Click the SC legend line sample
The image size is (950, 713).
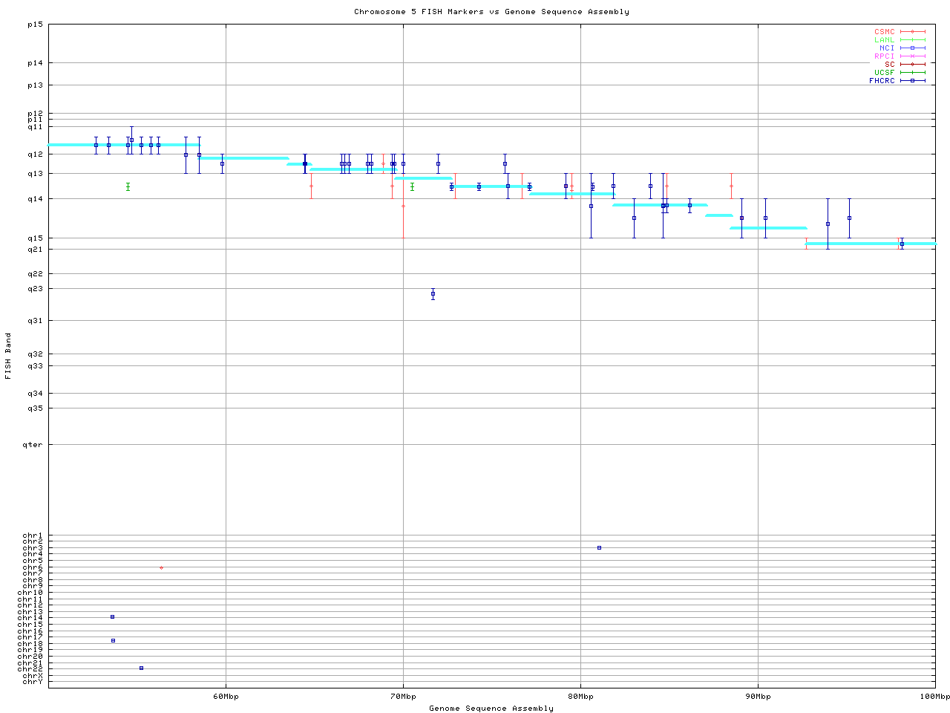[x=913, y=65]
